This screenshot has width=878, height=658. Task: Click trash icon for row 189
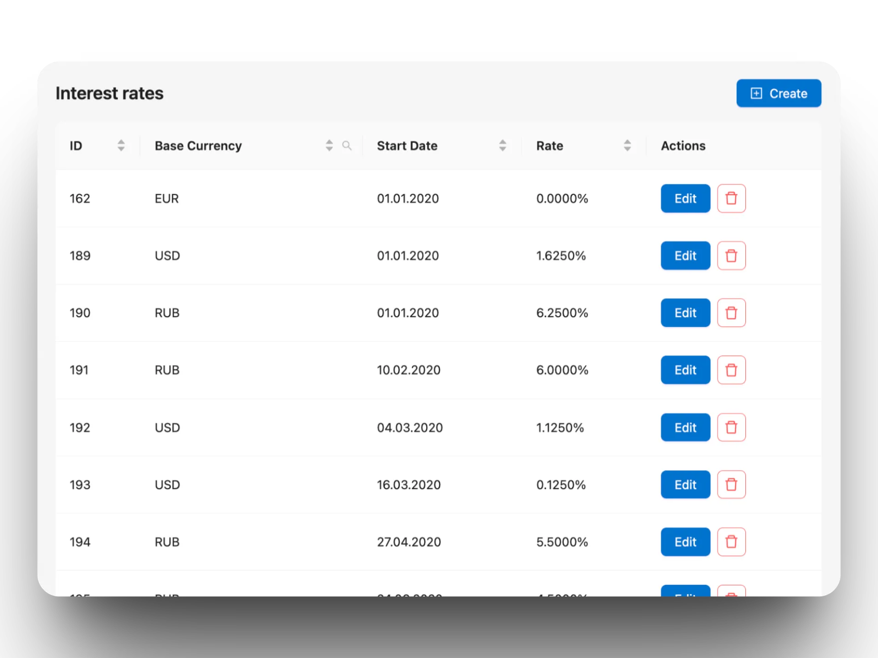(x=731, y=255)
